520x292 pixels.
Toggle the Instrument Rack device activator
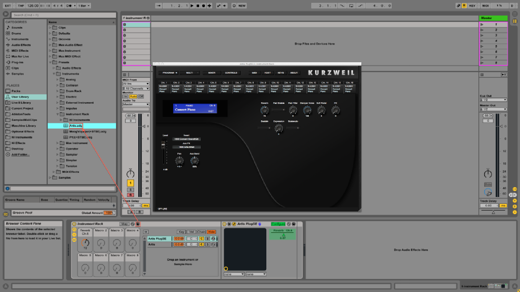(x=74, y=224)
